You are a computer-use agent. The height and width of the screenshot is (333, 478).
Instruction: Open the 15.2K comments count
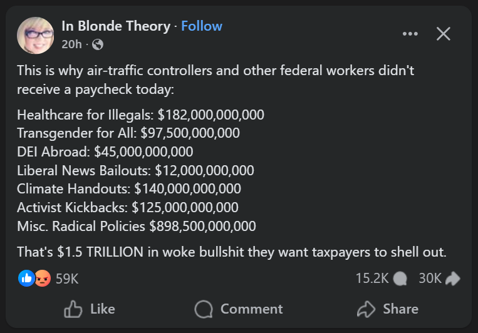(372, 279)
